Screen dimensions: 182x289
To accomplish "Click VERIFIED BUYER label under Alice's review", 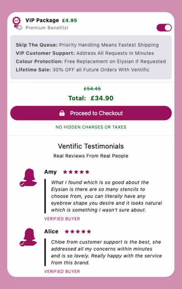I will point(62,271).
